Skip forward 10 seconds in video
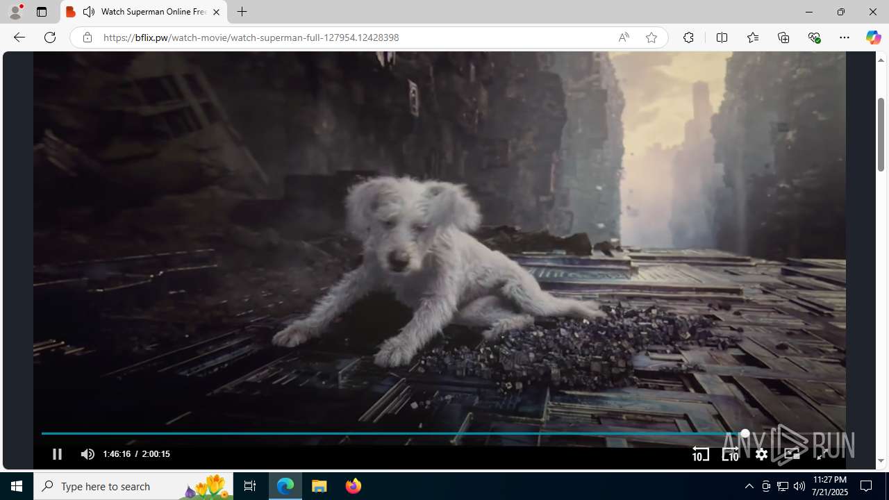This screenshot has width=889, height=500. click(x=730, y=454)
